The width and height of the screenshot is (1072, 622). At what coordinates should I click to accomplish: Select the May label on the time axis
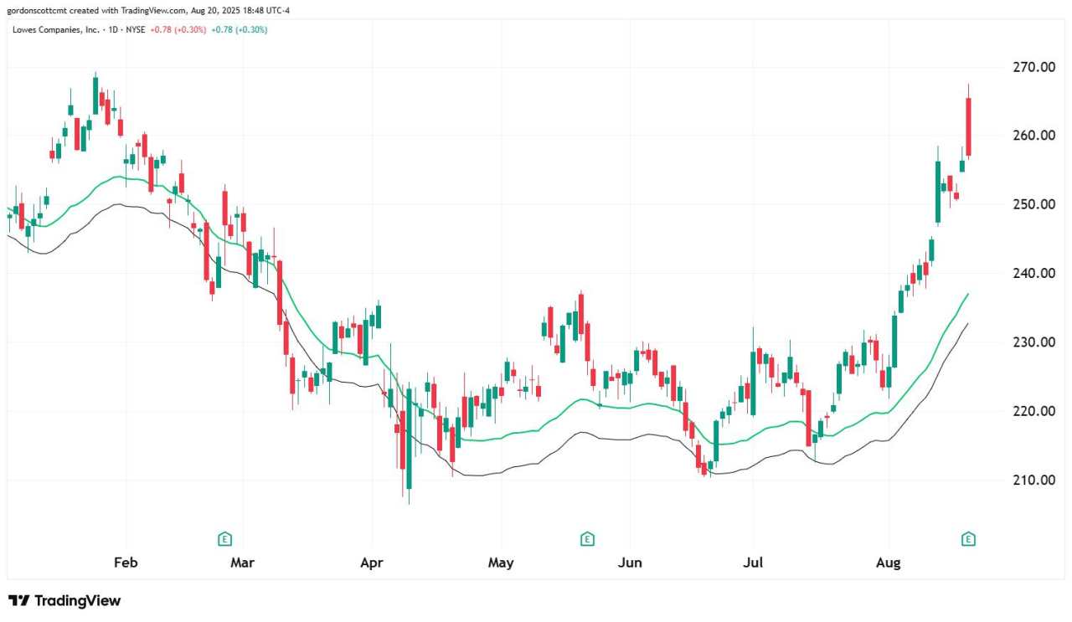coord(501,563)
